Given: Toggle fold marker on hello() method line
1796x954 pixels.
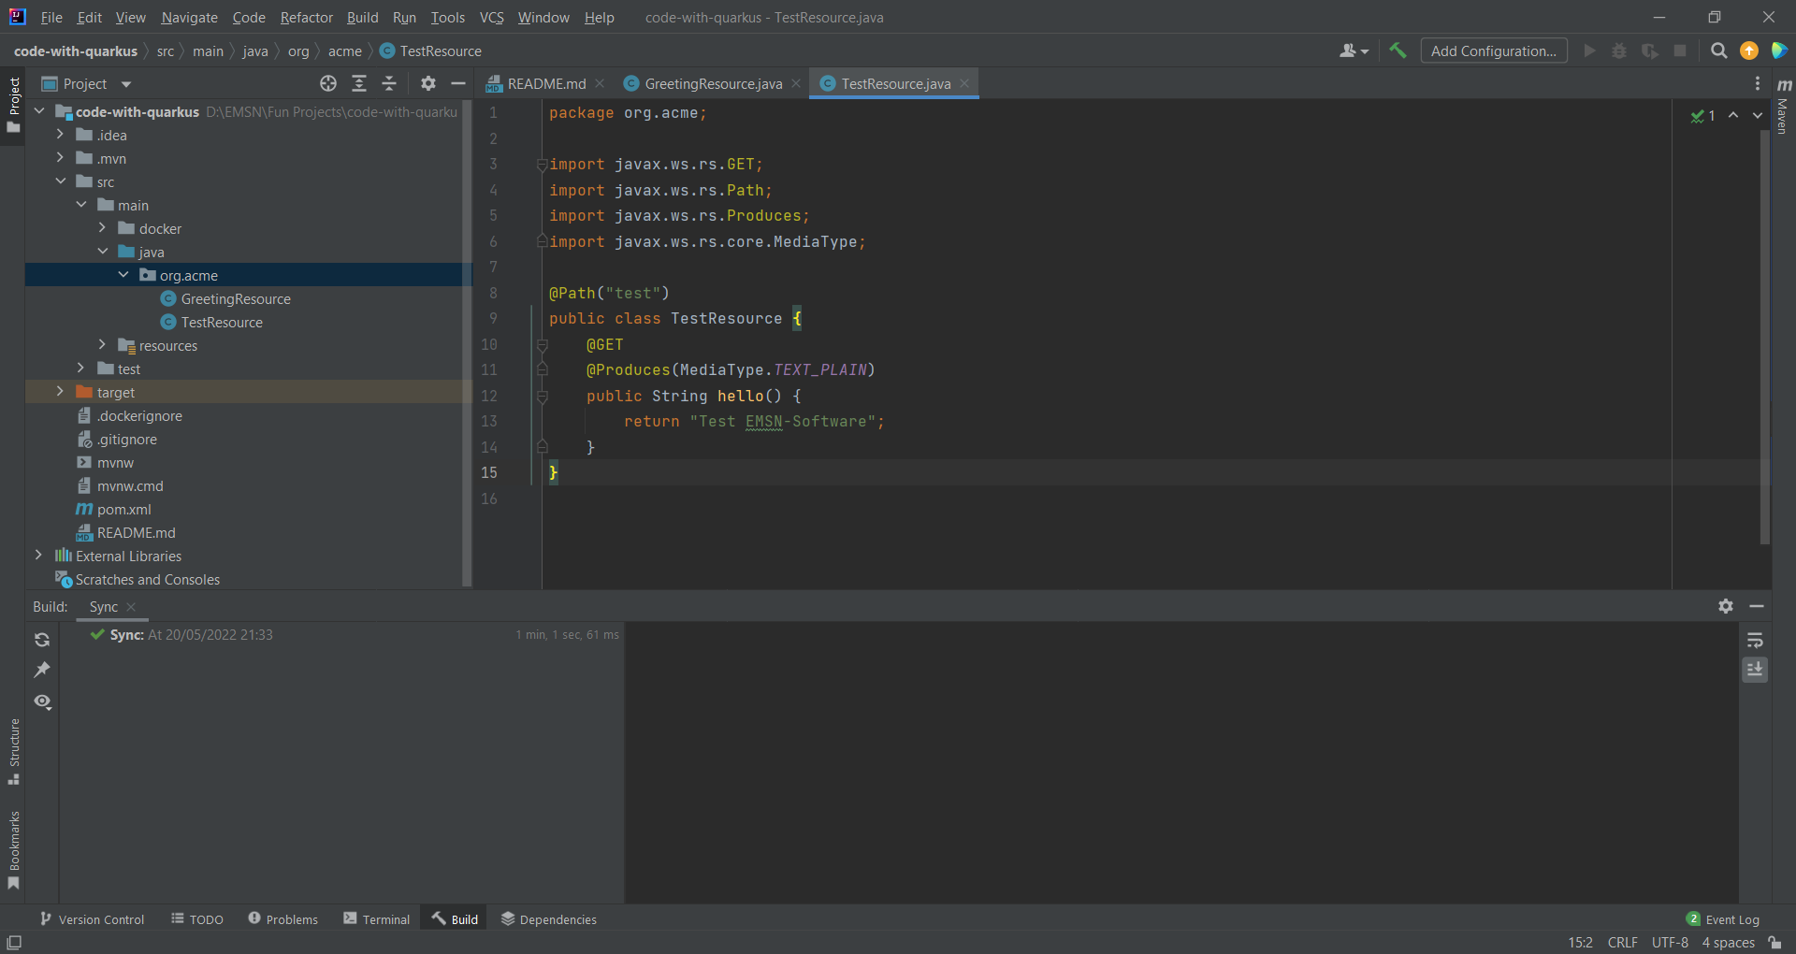Looking at the screenshot, I should pos(542,397).
